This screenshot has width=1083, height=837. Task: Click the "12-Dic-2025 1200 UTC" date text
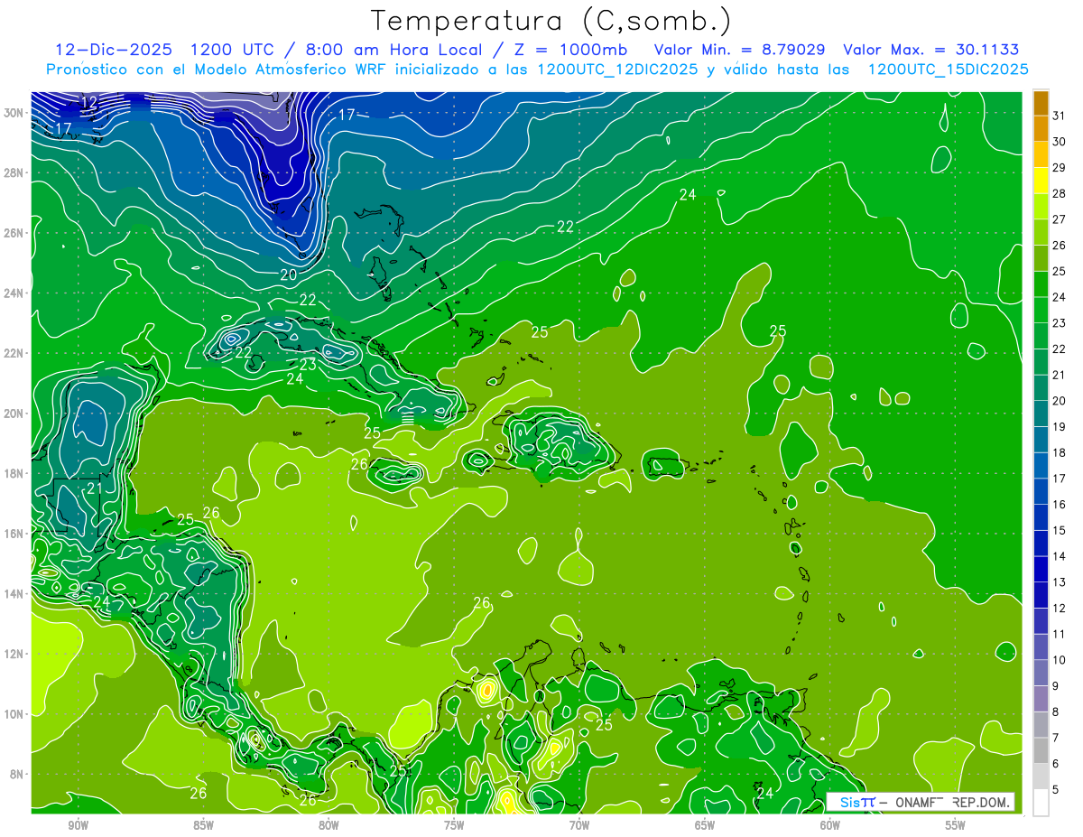(x=166, y=49)
